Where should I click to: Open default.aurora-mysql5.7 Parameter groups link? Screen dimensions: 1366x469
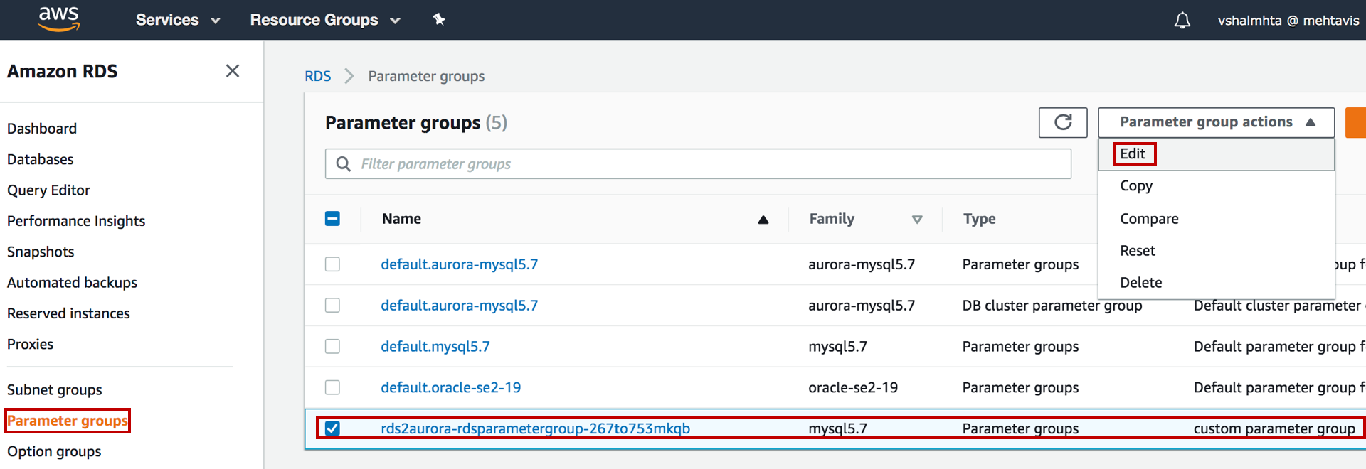pyautogui.click(x=459, y=264)
